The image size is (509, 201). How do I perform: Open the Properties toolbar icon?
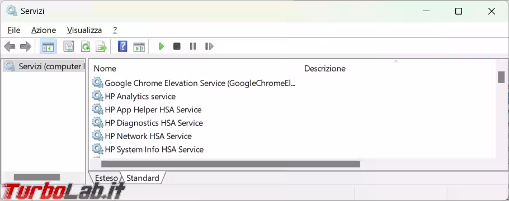[x=68, y=46]
